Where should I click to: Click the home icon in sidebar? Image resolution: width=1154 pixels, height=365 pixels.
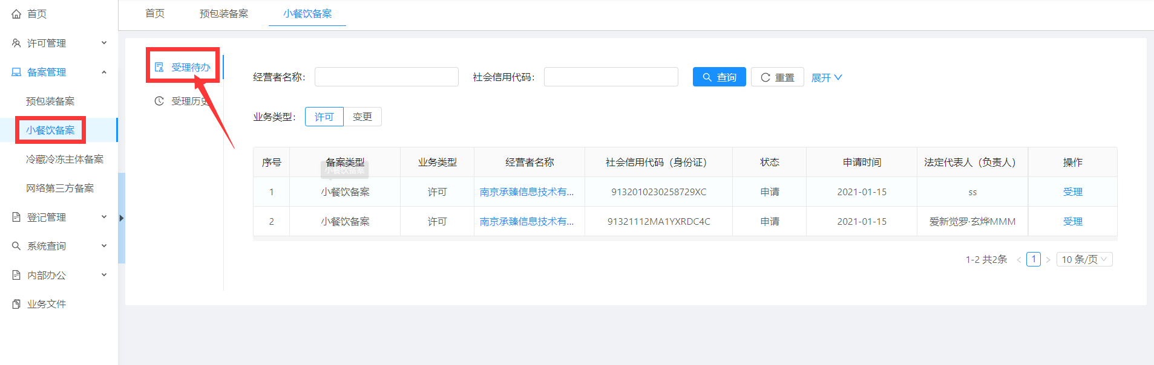[x=16, y=14]
